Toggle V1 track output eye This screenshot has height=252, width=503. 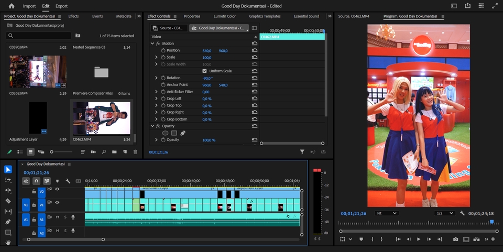57,202
